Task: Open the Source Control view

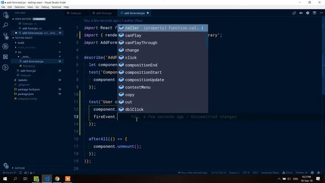Action: pyautogui.click(x=6, y=36)
